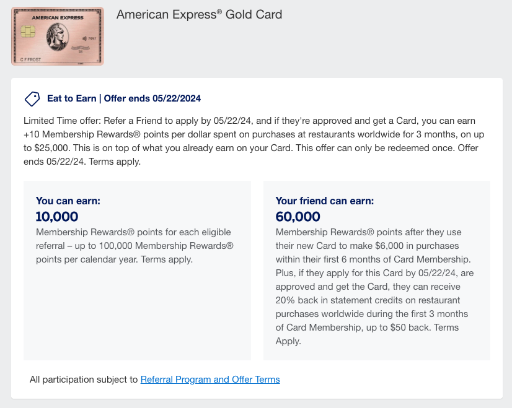Click the American Express logo on the card
The width and height of the screenshot is (512, 408).
58,17
